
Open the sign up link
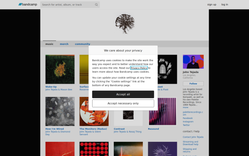(x=212, y=5)
